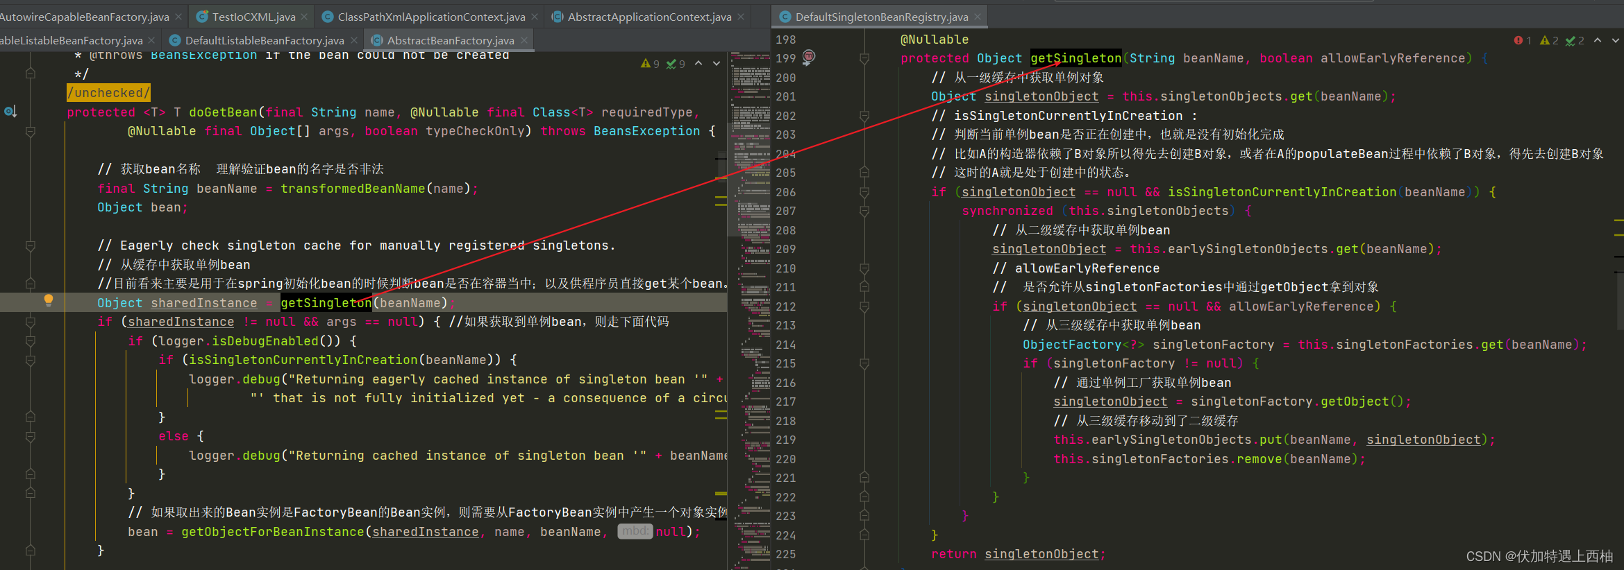Click the code minimap between editors

coord(751,312)
